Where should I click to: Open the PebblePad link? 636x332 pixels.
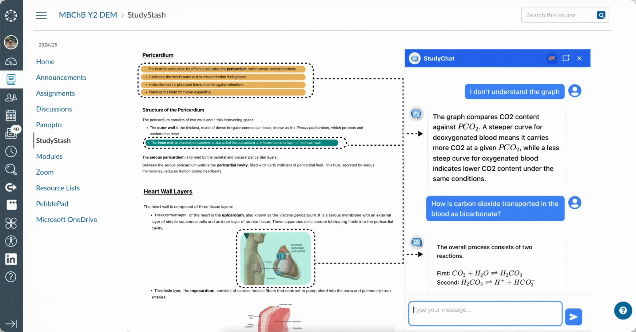coord(52,204)
